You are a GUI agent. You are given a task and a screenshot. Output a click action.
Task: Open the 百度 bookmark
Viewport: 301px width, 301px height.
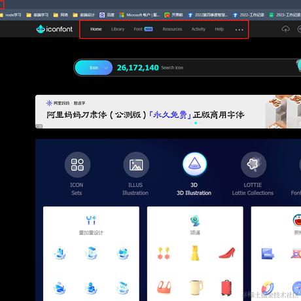pyautogui.click(x=107, y=15)
